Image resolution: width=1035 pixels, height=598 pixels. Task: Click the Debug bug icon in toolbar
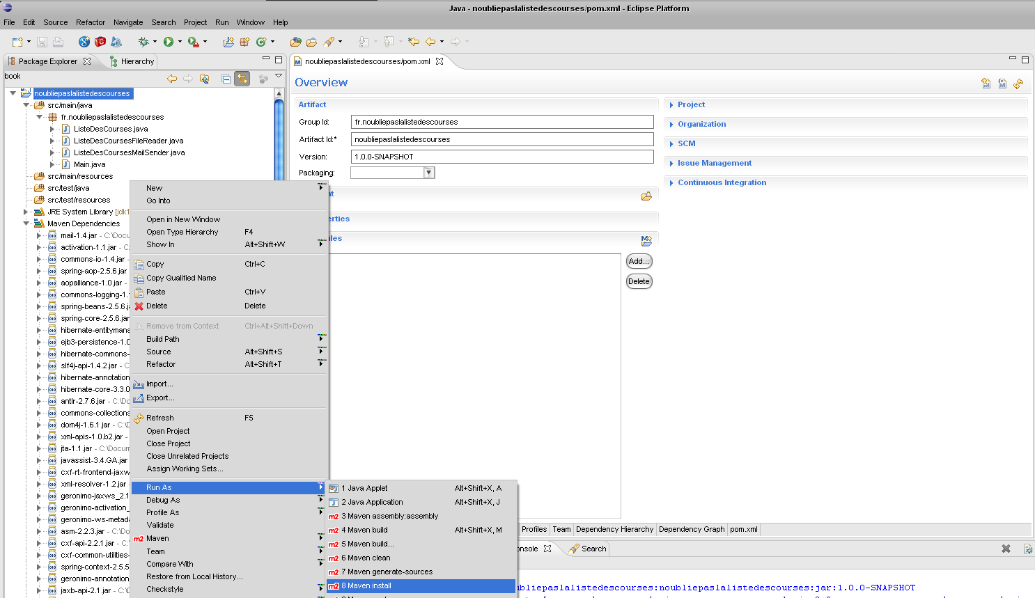143,42
